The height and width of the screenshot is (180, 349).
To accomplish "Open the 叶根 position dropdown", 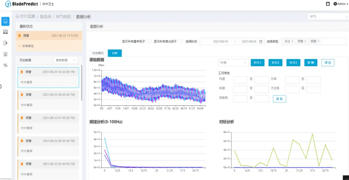I will tap(233, 63).
